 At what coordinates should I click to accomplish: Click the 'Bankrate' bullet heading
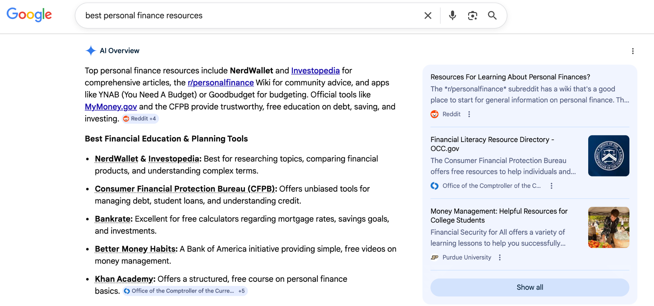coord(114,219)
